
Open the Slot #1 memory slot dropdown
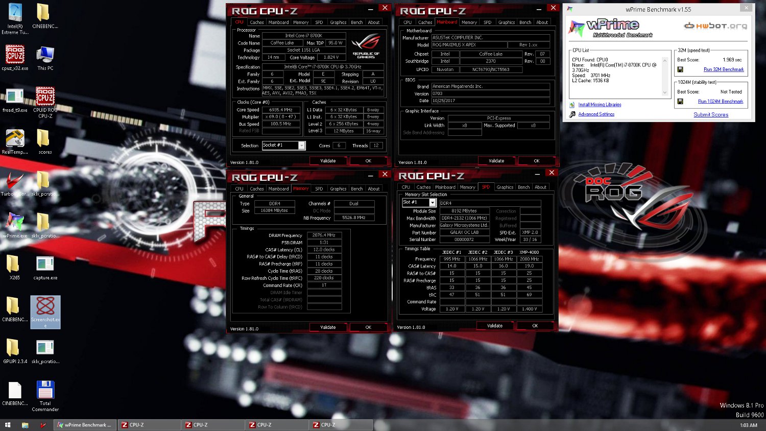[419, 203]
